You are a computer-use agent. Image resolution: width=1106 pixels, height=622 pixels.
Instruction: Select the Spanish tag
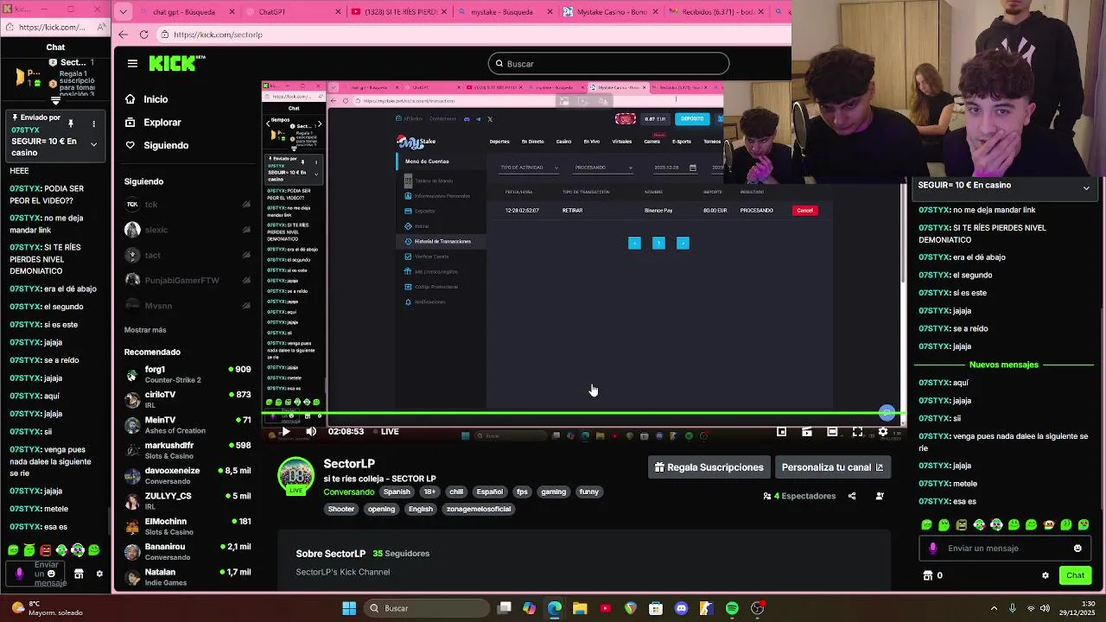click(397, 492)
